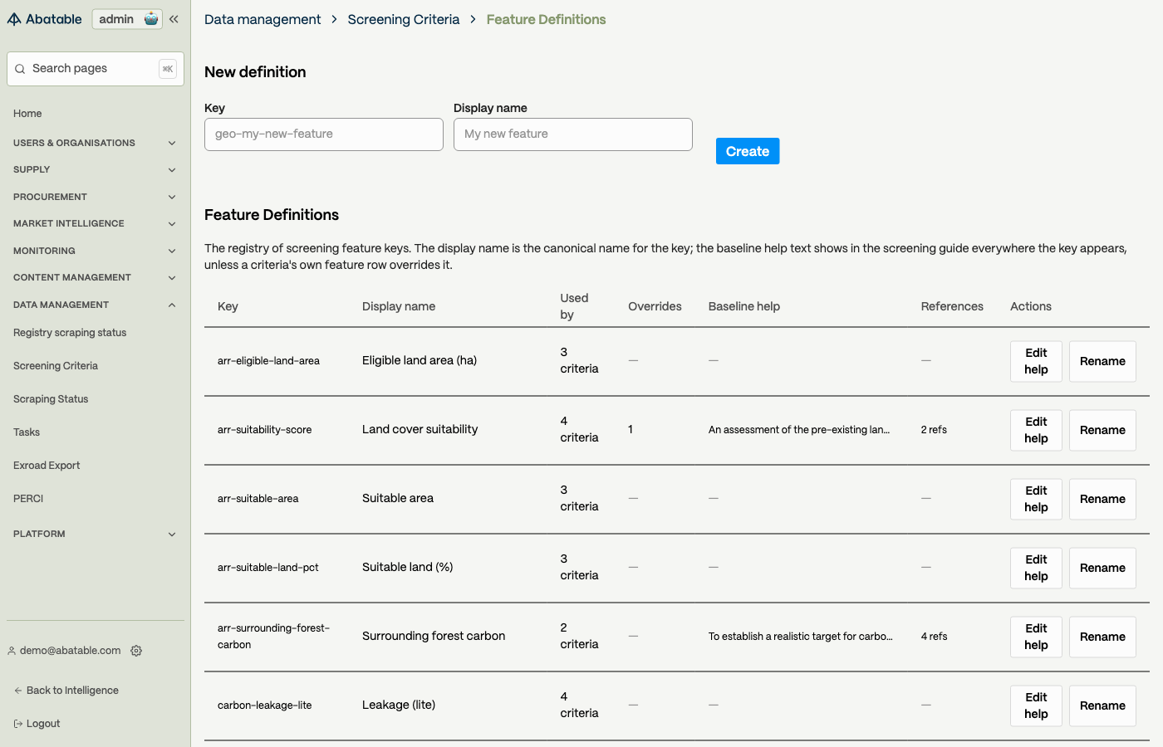Click the command-K shortcut badge

168,69
